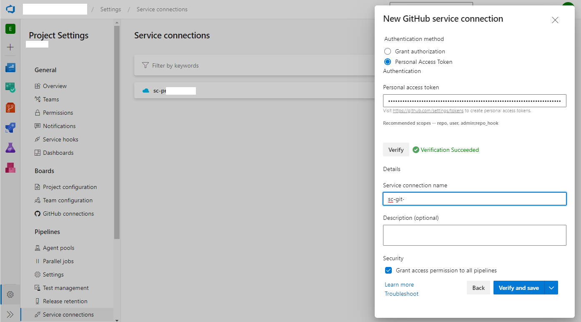Click the Service connection name field
This screenshot has height=322, width=581.
tap(475, 199)
